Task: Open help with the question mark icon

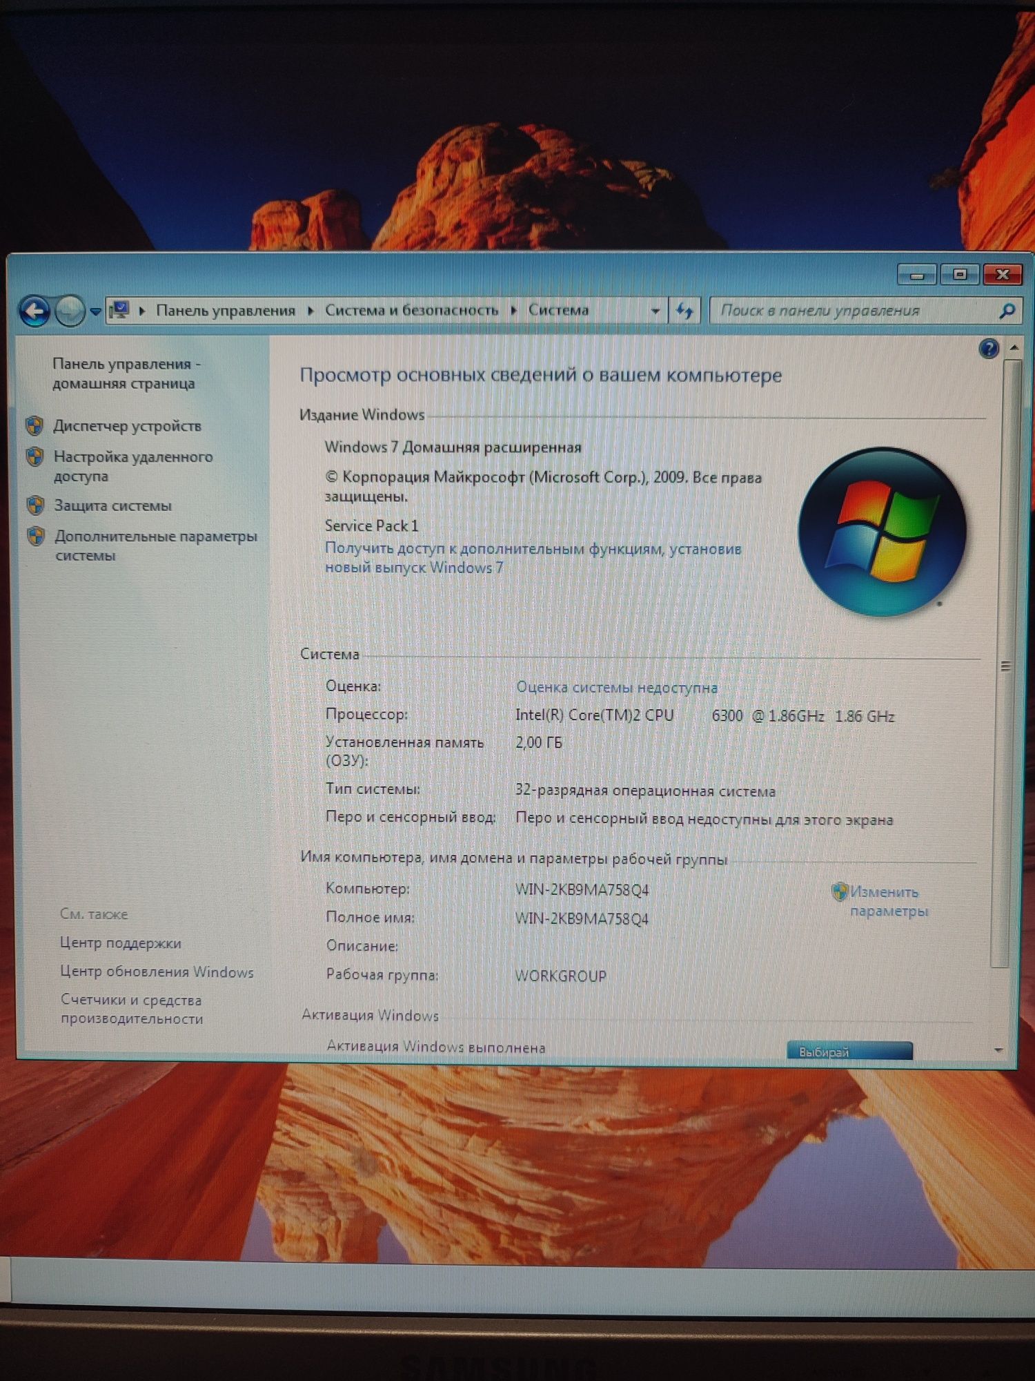Action: (989, 349)
